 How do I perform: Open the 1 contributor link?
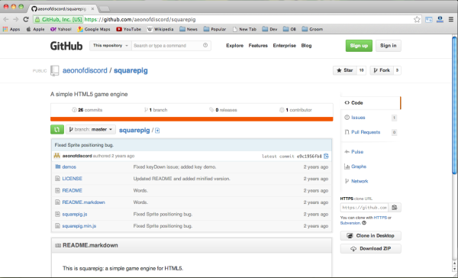[295, 110]
